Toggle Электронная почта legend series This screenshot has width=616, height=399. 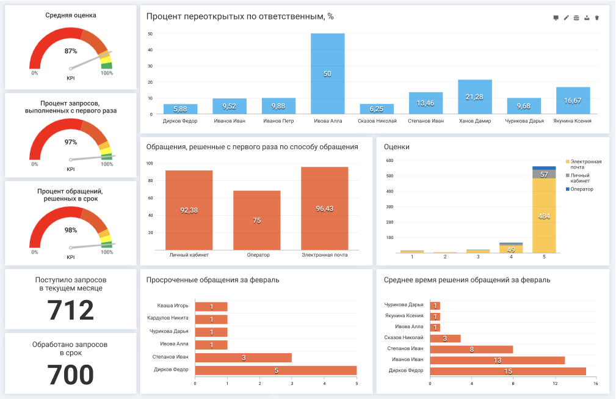pyautogui.click(x=584, y=164)
